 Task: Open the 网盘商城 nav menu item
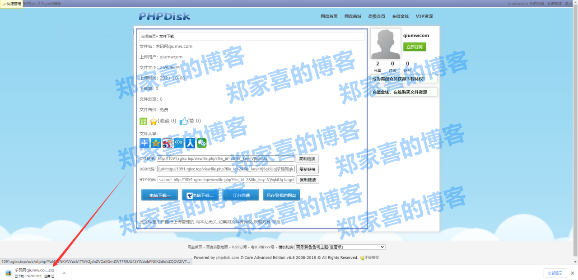coord(353,16)
